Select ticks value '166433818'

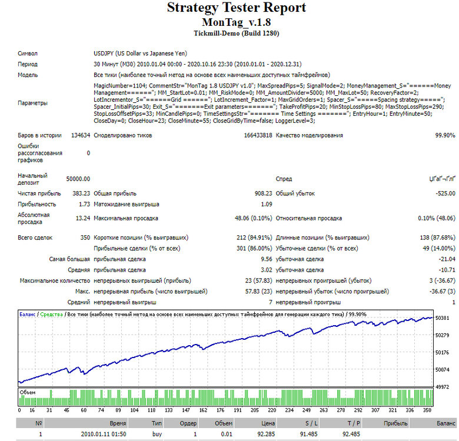pos(258,135)
